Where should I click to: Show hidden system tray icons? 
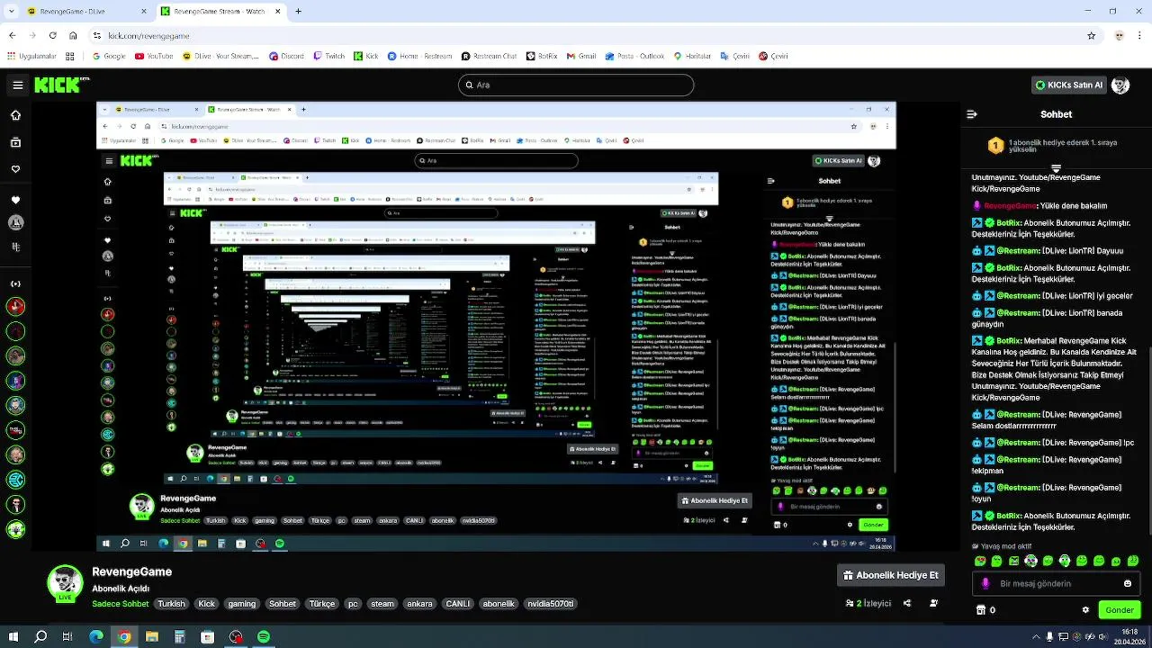point(1034,636)
